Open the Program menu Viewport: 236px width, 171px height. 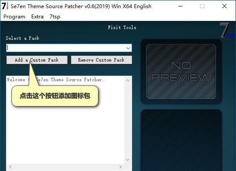point(14,17)
